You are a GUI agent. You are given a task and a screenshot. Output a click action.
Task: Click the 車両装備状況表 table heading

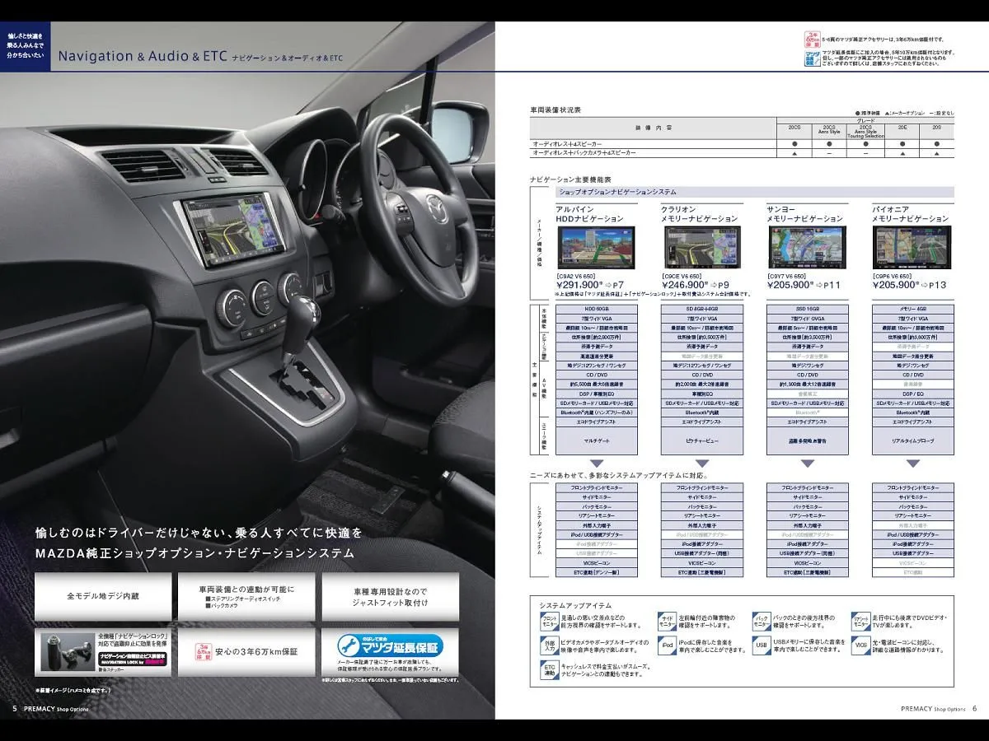(x=555, y=110)
